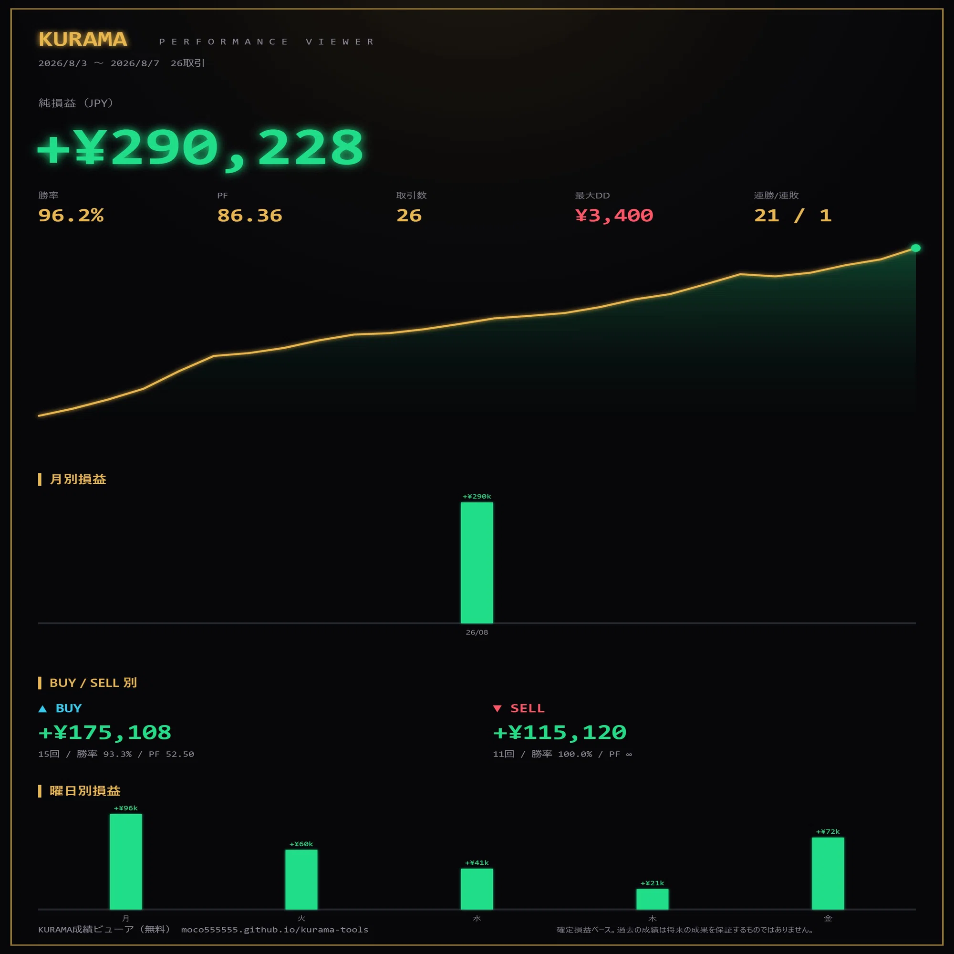The width and height of the screenshot is (954, 954).
Task: Click the Monday (月) profit bar
Action: pos(126,861)
